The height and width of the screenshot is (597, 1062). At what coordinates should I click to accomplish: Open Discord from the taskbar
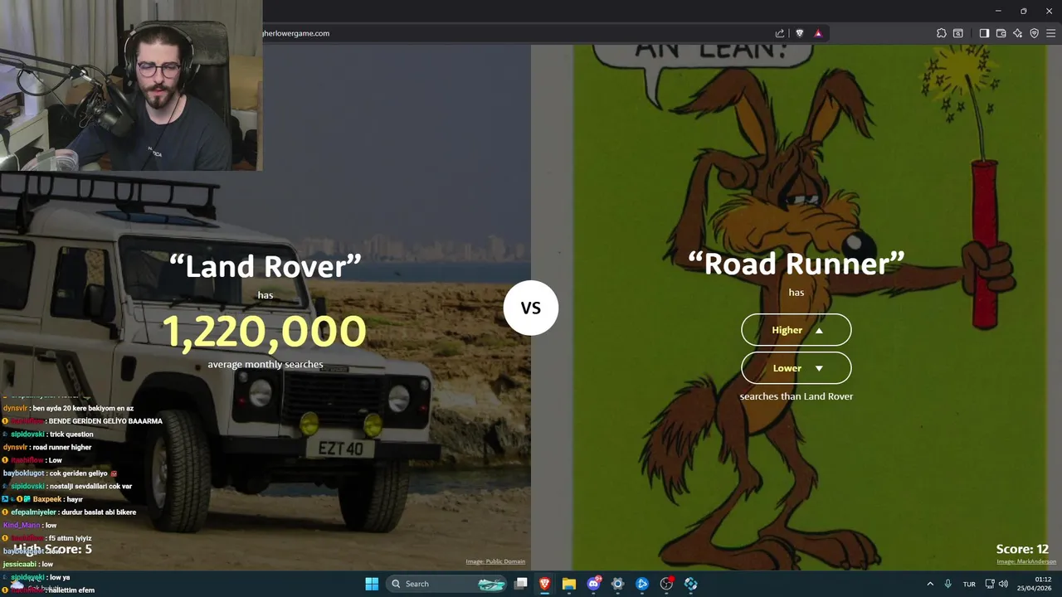click(x=594, y=584)
